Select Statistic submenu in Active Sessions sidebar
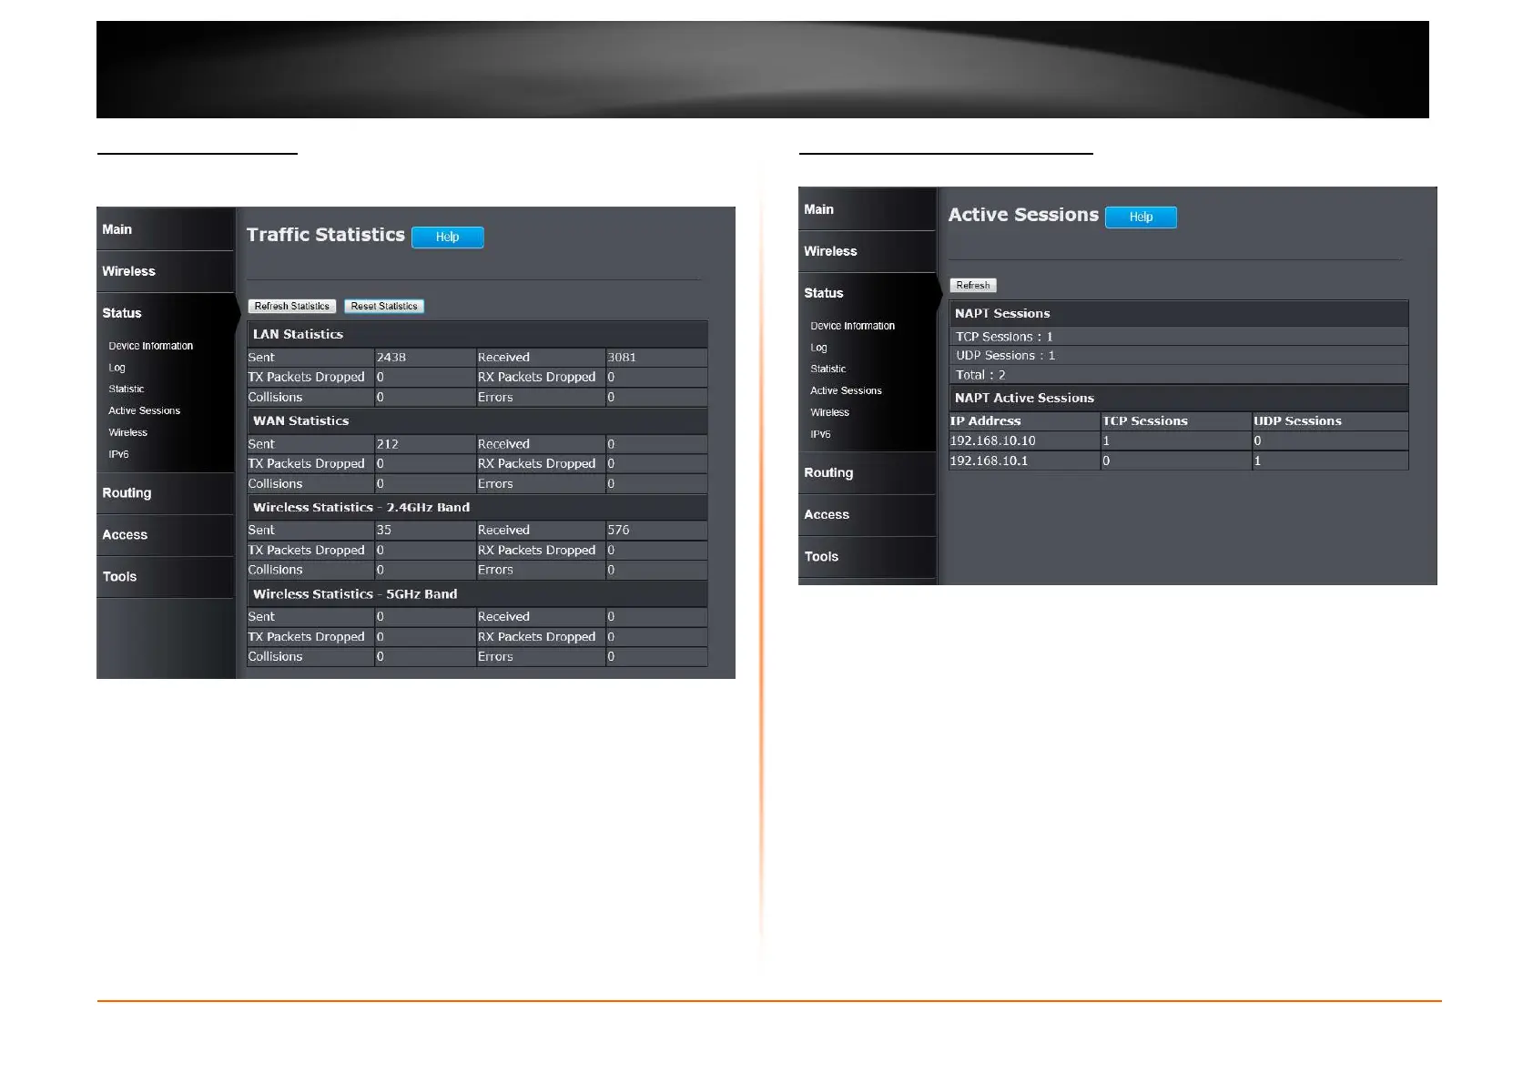This screenshot has height=1083, width=1533. click(x=828, y=369)
